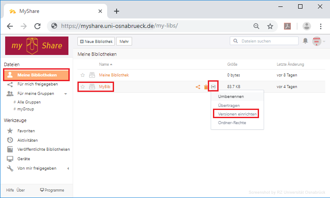Toggle MyBib more-operations dropdown arrow
This screenshot has width=330, height=198.
tap(213, 87)
